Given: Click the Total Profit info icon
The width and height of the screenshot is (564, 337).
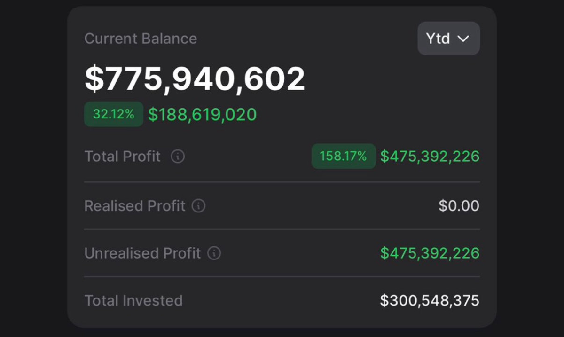Looking at the screenshot, I should pos(178,157).
